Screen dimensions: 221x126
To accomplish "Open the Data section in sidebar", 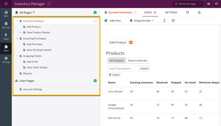I will [x=6, y=14].
